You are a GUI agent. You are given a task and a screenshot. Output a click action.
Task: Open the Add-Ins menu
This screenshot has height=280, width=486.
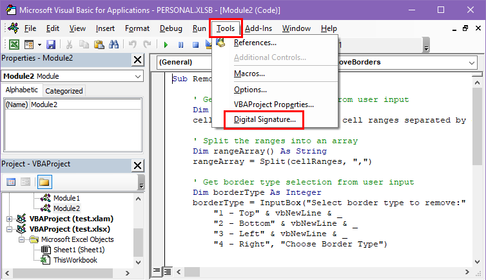258,28
